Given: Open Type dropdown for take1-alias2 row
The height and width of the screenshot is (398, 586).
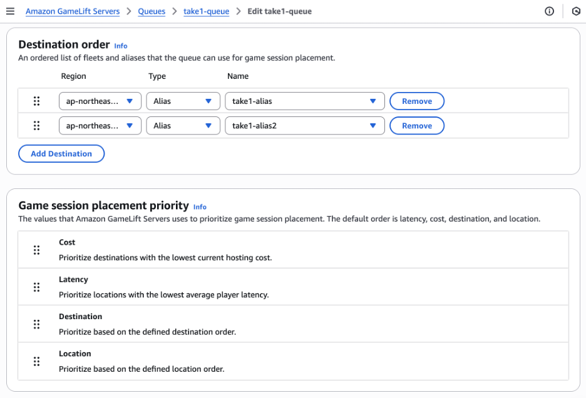Looking at the screenshot, I should (x=182, y=126).
